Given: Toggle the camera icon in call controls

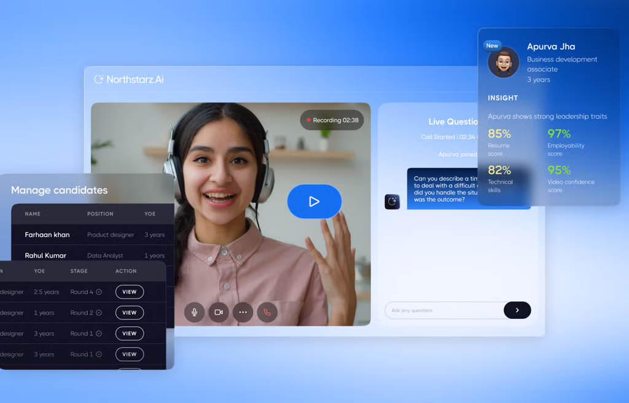Looking at the screenshot, I should point(219,312).
